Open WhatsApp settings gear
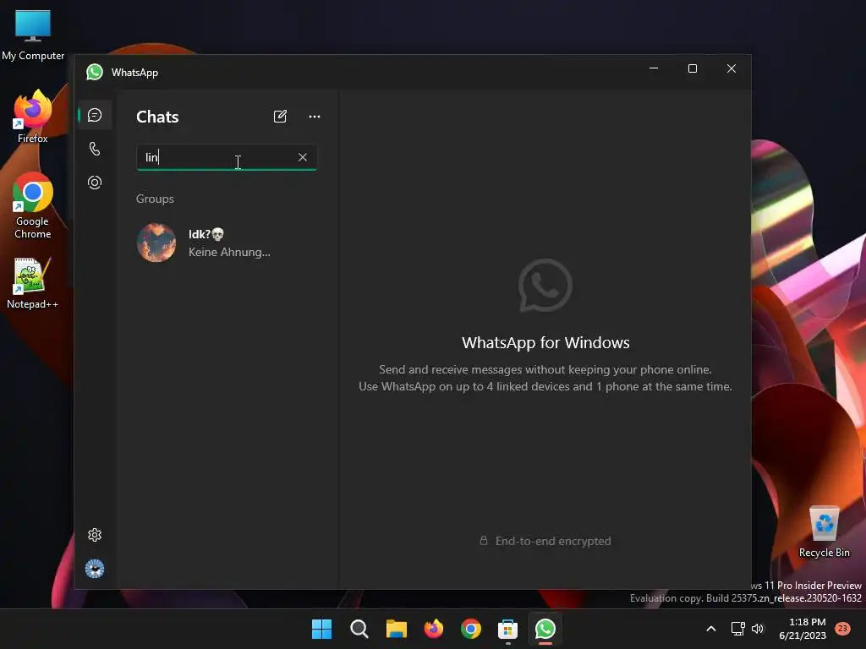866x649 pixels. coord(95,535)
